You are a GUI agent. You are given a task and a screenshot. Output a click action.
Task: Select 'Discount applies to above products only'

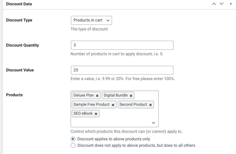tap(73, 139)
